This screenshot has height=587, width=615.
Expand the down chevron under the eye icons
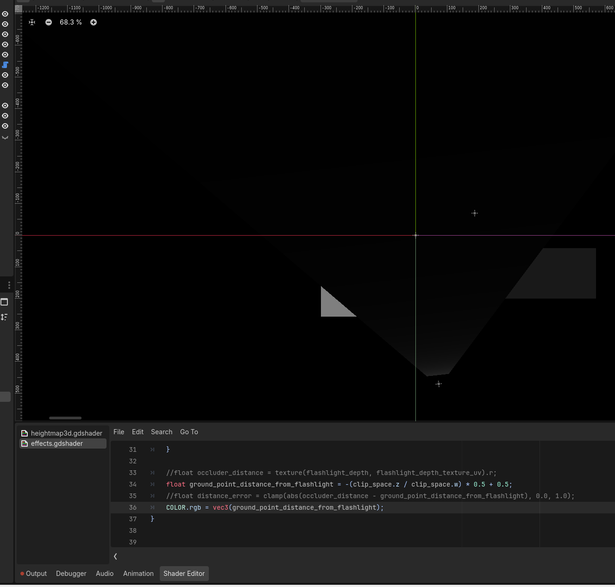click(5, 137)
